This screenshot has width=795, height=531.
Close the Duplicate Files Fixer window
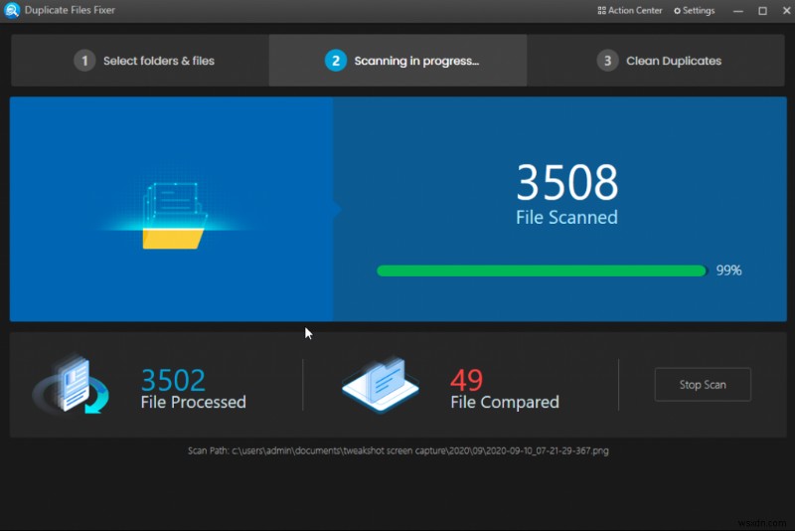click(x=786, y=11)
